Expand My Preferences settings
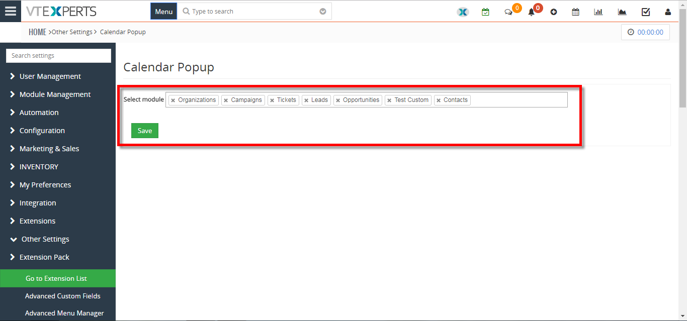Viewport: 687px width, 321px height. [58, 185]
